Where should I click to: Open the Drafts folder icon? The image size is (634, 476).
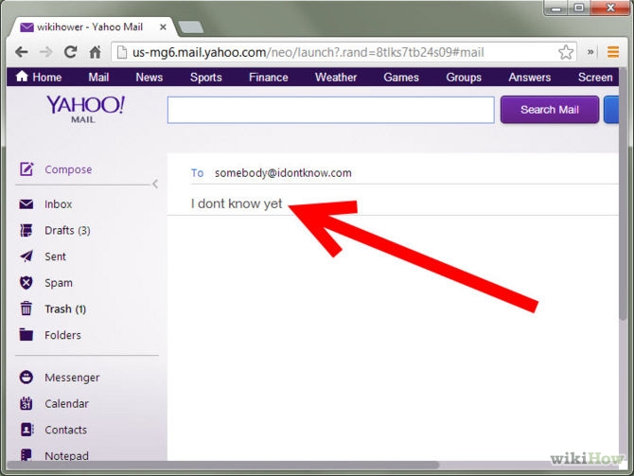coord(26,230)
